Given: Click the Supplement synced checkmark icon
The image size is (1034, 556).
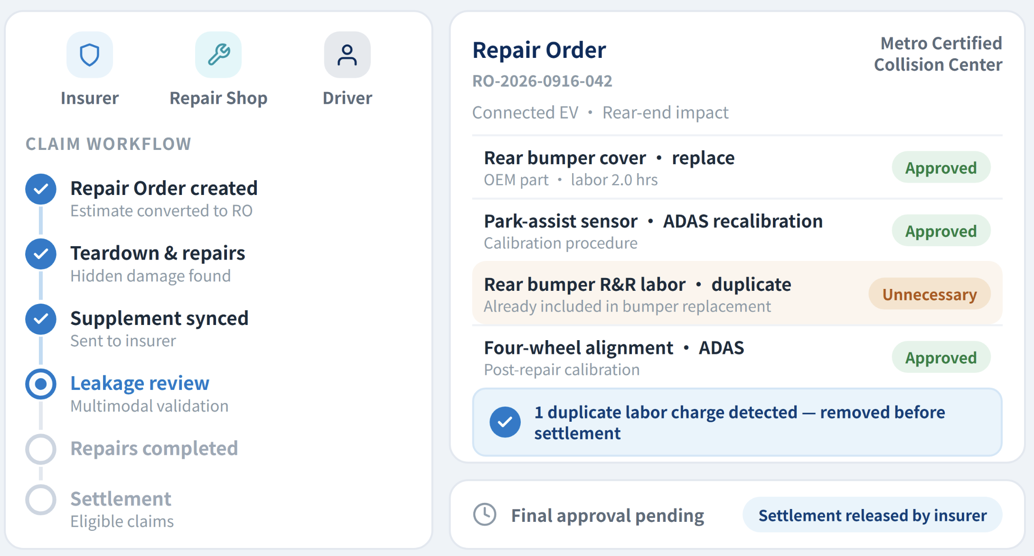Looking at the screenshot, I should coord(41,319).
